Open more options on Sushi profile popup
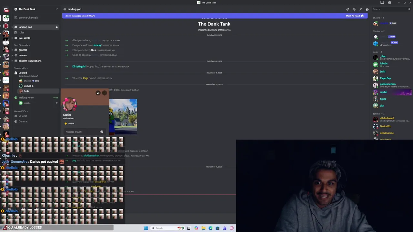 pyautogui.click(x=105, y=93)
